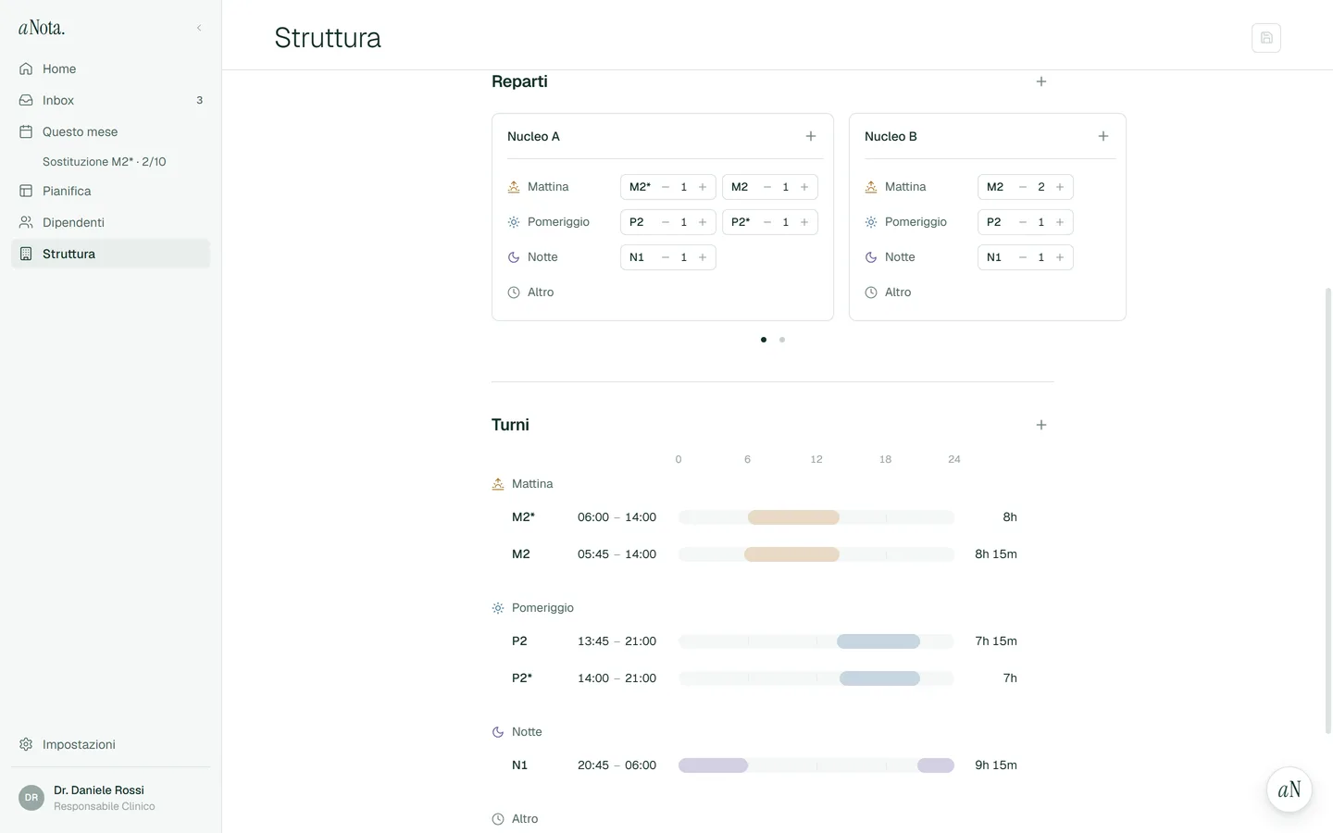Decrease N1 count in Nucleo B

[x=1023, y=257]
